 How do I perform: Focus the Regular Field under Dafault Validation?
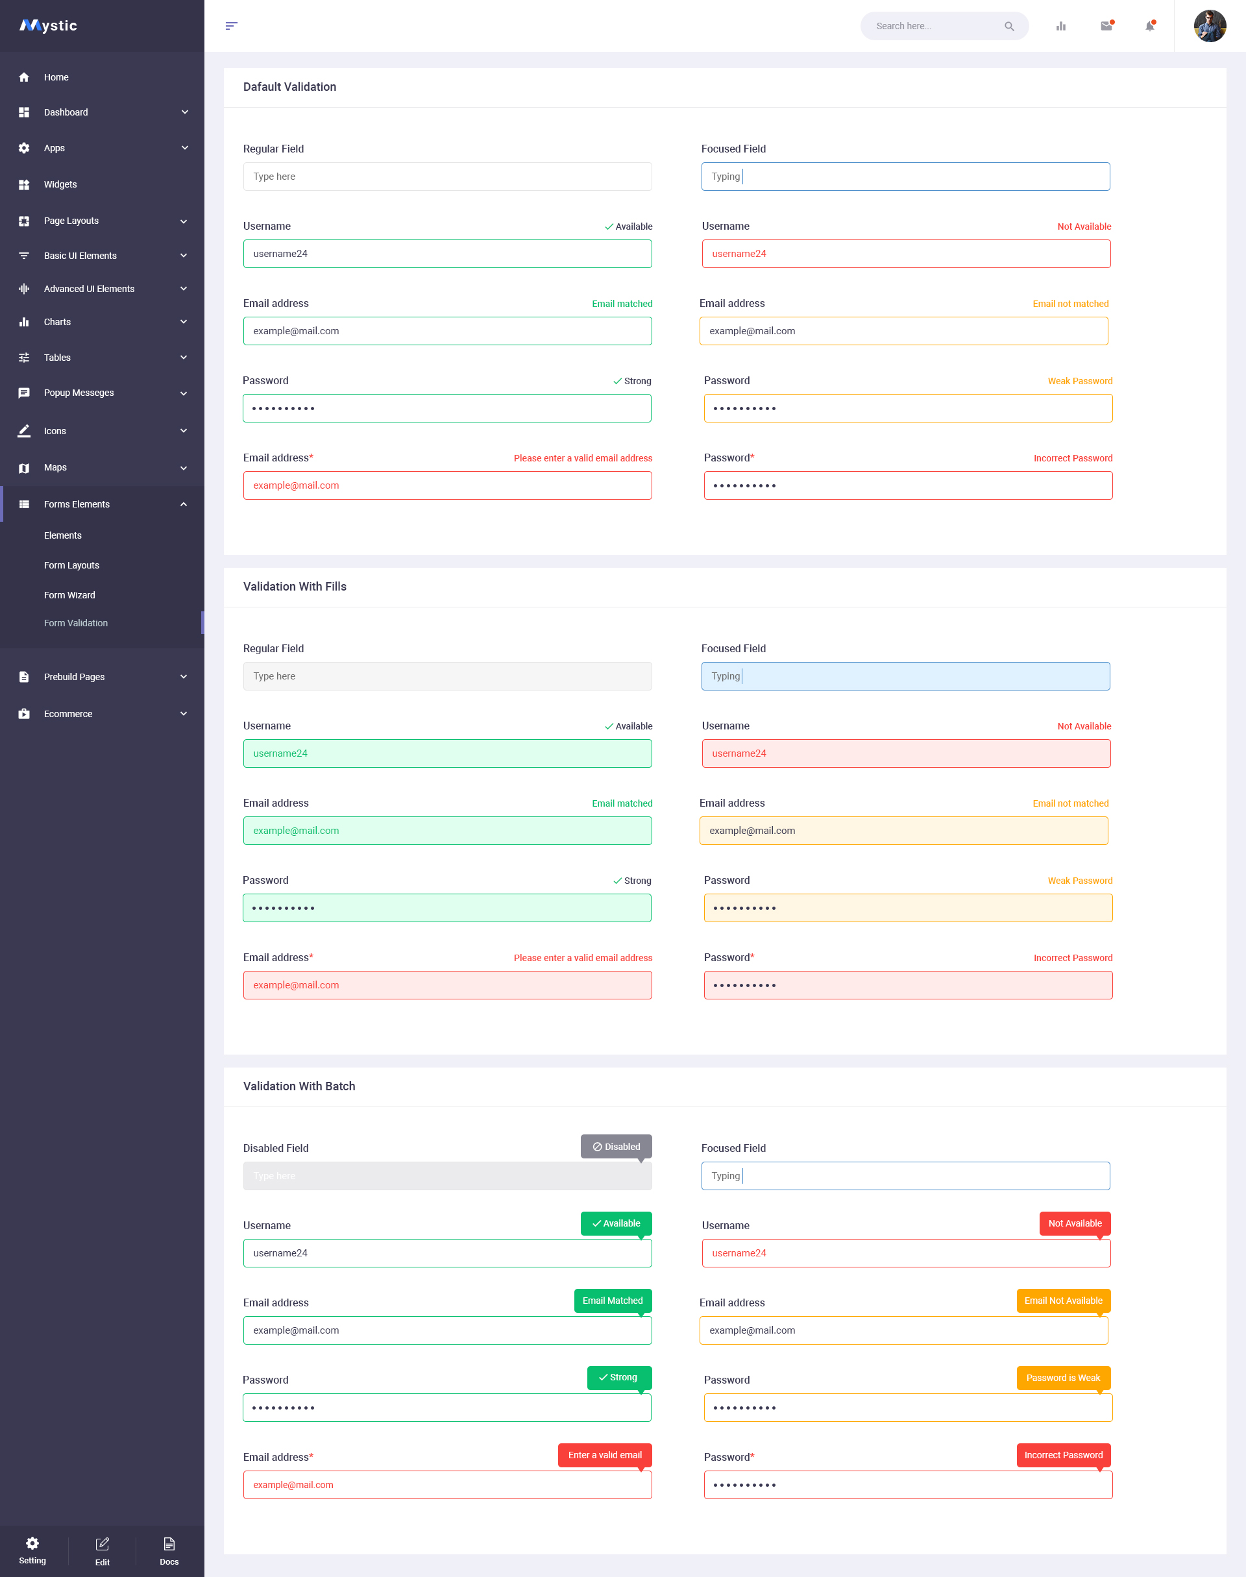pos(447,177)
